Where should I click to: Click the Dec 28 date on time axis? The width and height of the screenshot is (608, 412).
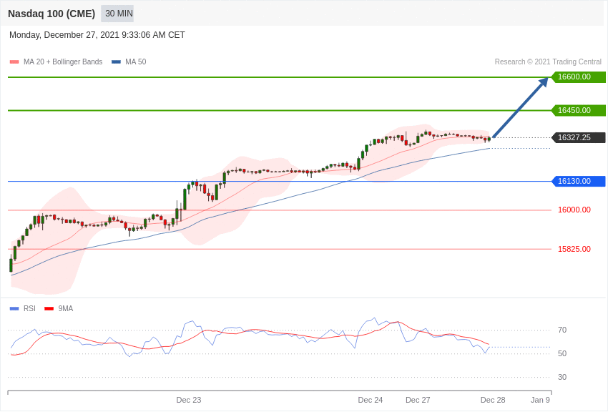coord(493,400)
